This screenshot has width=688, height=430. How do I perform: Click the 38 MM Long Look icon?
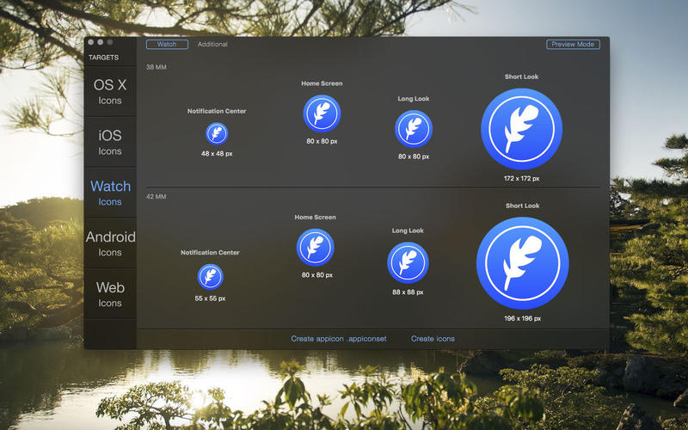[414, 128]
